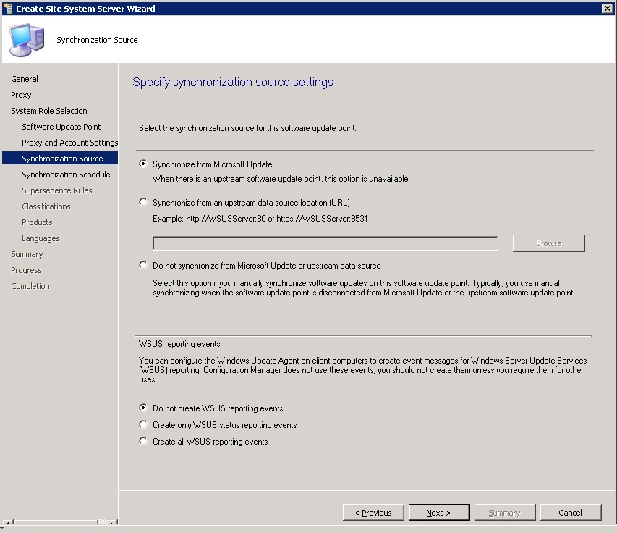Viewport: 617px width, 533px height.
Task: Go back with the Previous button
Action: (373, 513)
